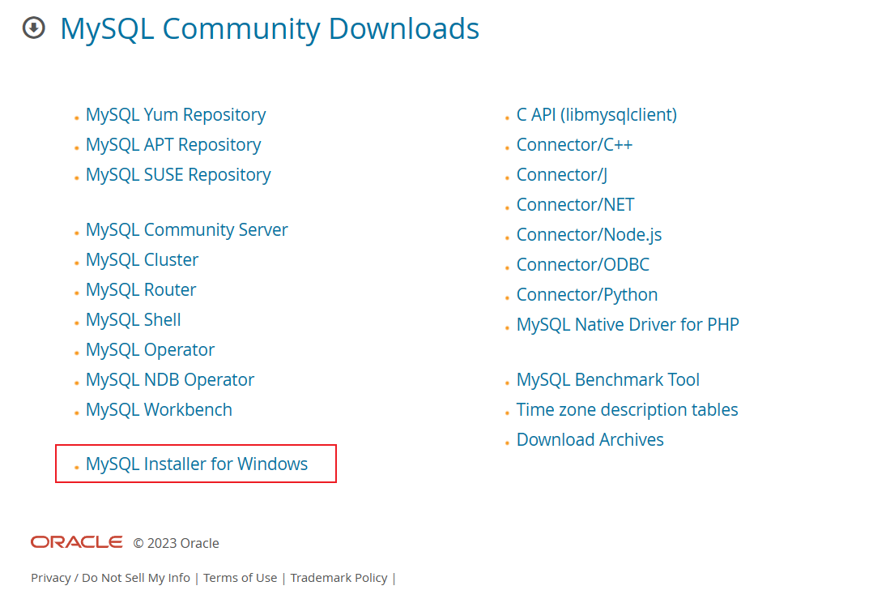Open MySQL Installer for Windows link
The image size is (890, 603).
click(x=197, y=464)
